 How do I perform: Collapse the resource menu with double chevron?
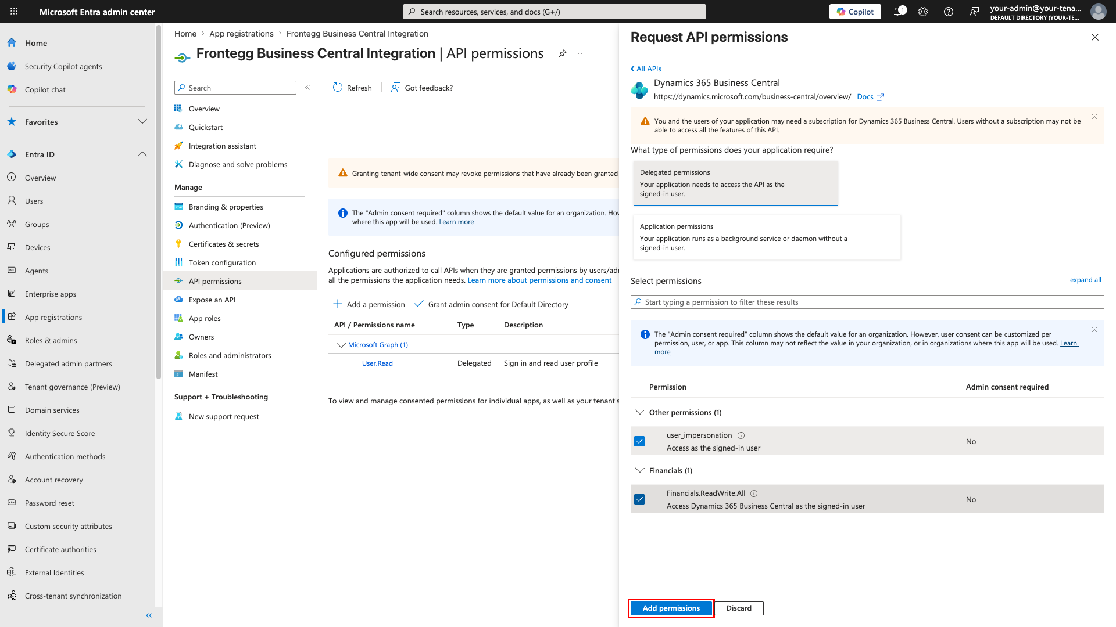coord(307,88)
